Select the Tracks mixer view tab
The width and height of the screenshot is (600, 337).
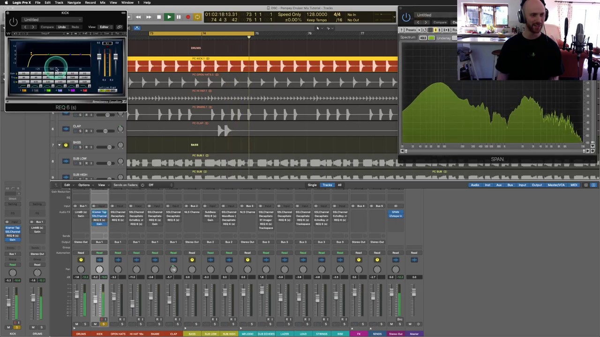click(x=327, y=185)
